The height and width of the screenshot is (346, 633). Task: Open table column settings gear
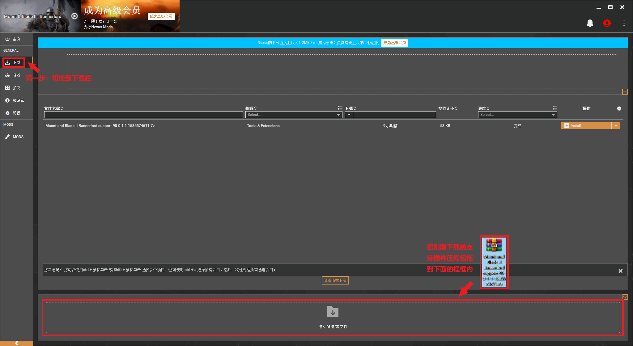tap(619, 108)
